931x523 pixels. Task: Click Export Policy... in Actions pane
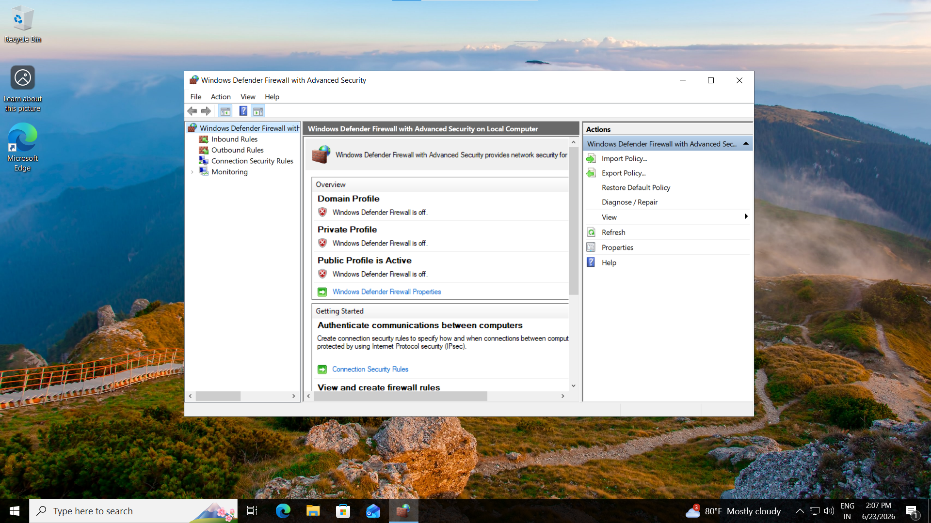coord(624,173)
